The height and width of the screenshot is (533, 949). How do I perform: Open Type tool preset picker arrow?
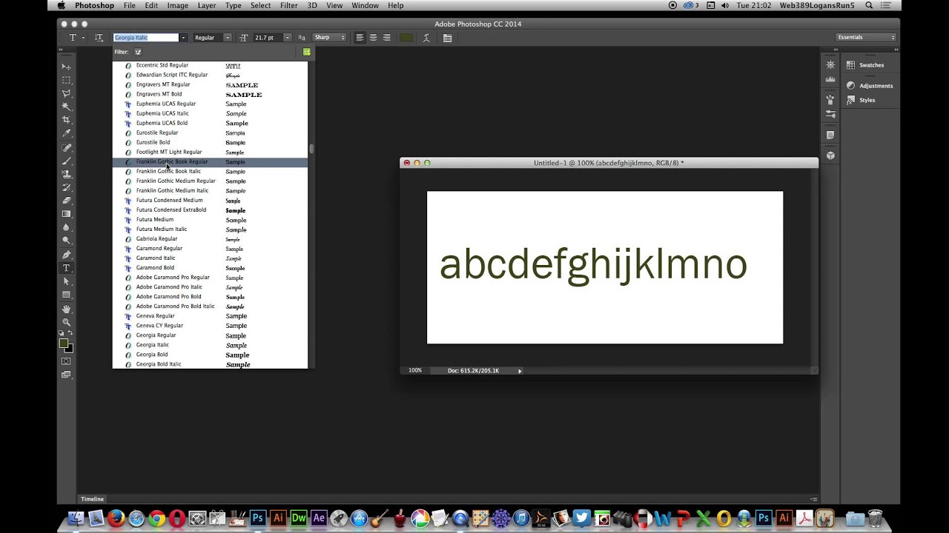click(83, 38)
